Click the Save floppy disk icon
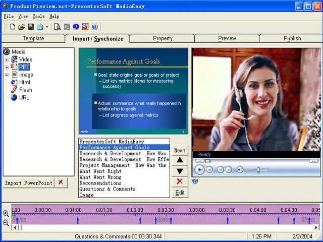 coord(31,27)
